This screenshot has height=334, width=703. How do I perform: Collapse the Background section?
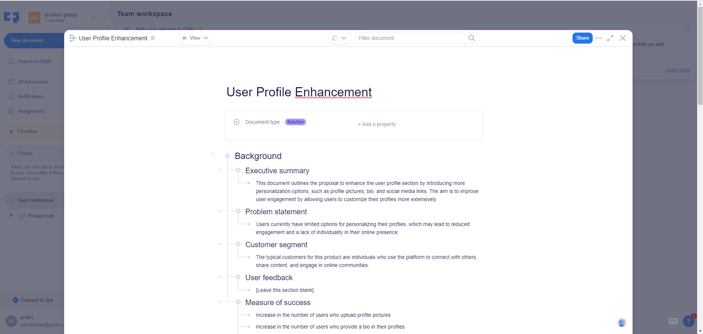click(x=213, y=154)
